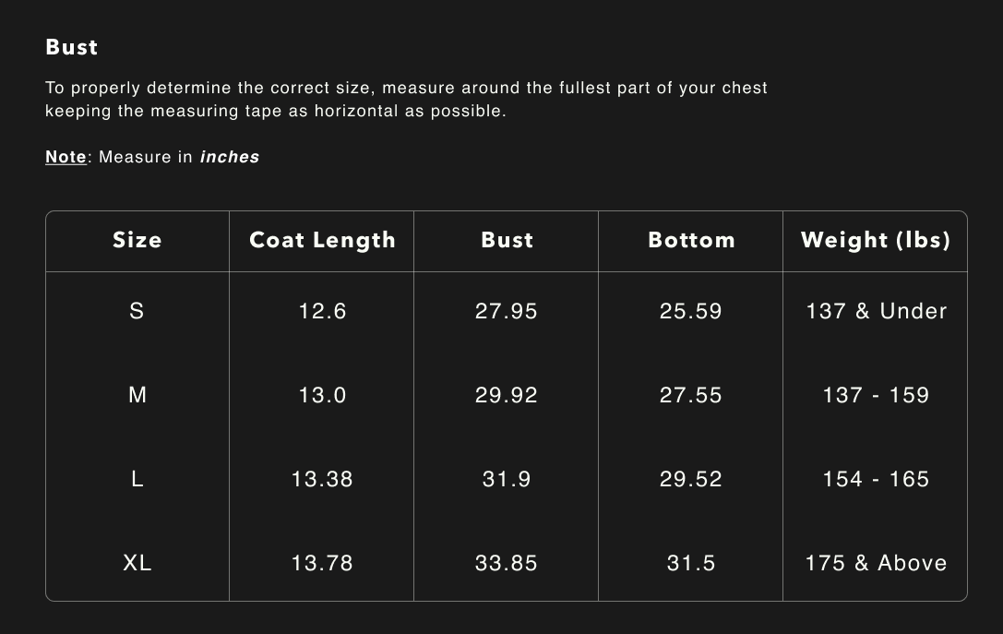Select the size "M" row label

pyautogui.click(x=137, y=395)
